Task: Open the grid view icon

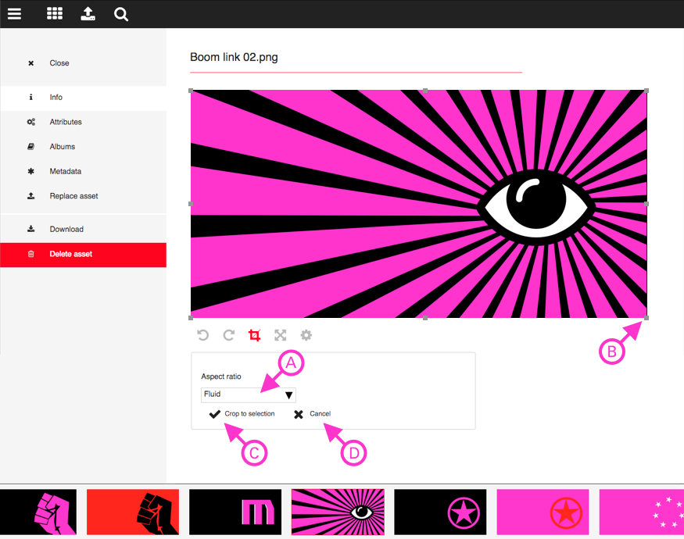Action: click(55, 13)
